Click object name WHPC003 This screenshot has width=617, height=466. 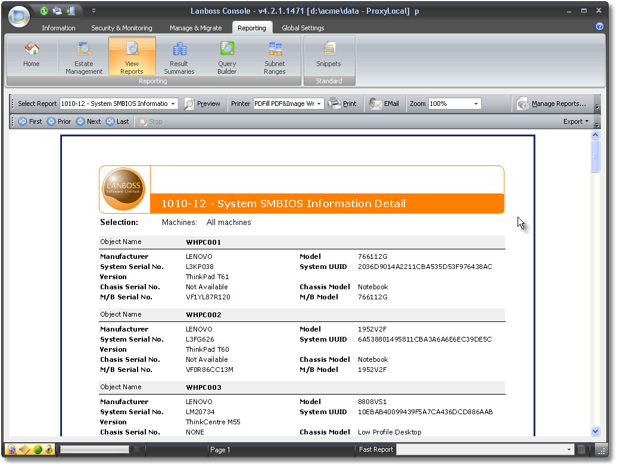[204, 387]
